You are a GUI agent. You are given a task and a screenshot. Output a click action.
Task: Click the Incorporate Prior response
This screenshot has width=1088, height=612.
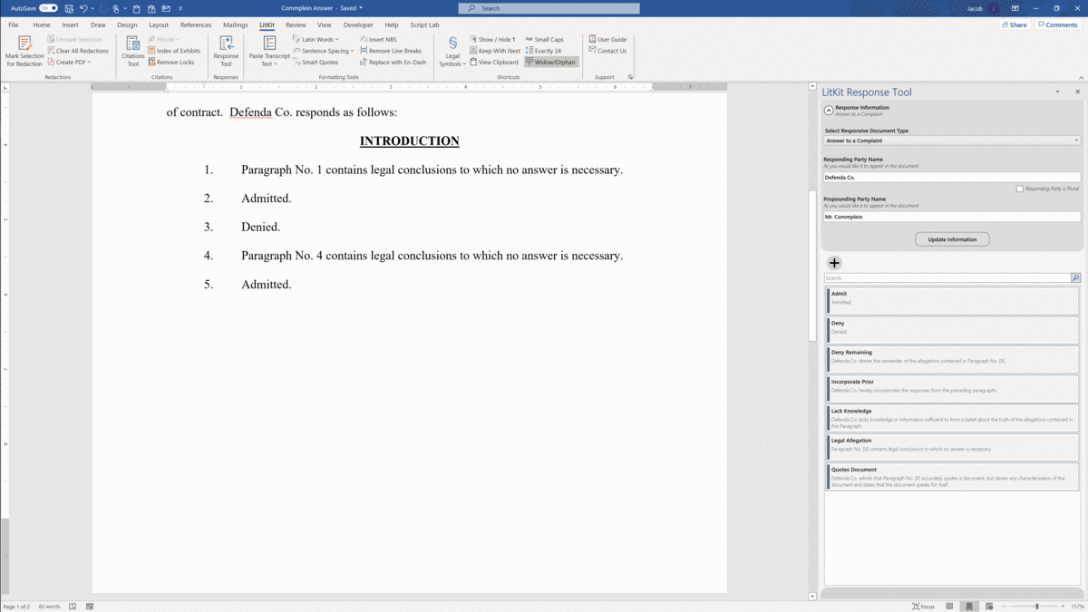pos(952,388)
